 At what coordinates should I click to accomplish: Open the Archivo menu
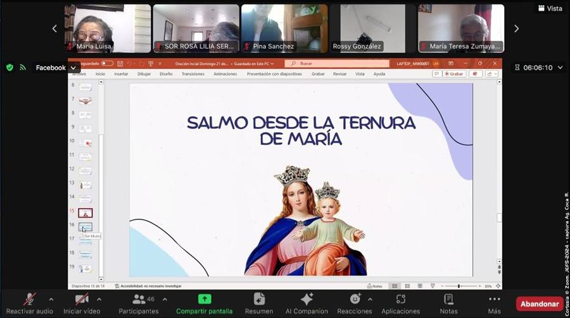point(79,74)
